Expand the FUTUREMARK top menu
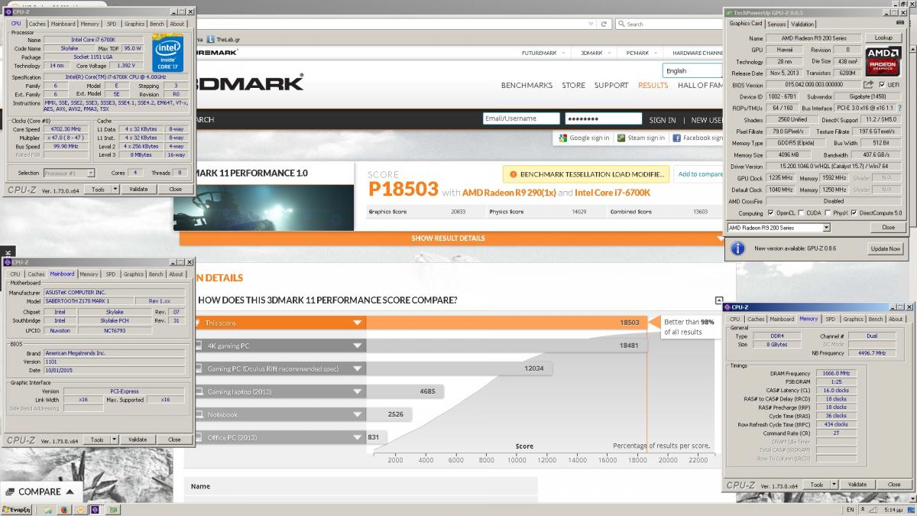This screenshot has height=516, width=917. click(544, 53)
